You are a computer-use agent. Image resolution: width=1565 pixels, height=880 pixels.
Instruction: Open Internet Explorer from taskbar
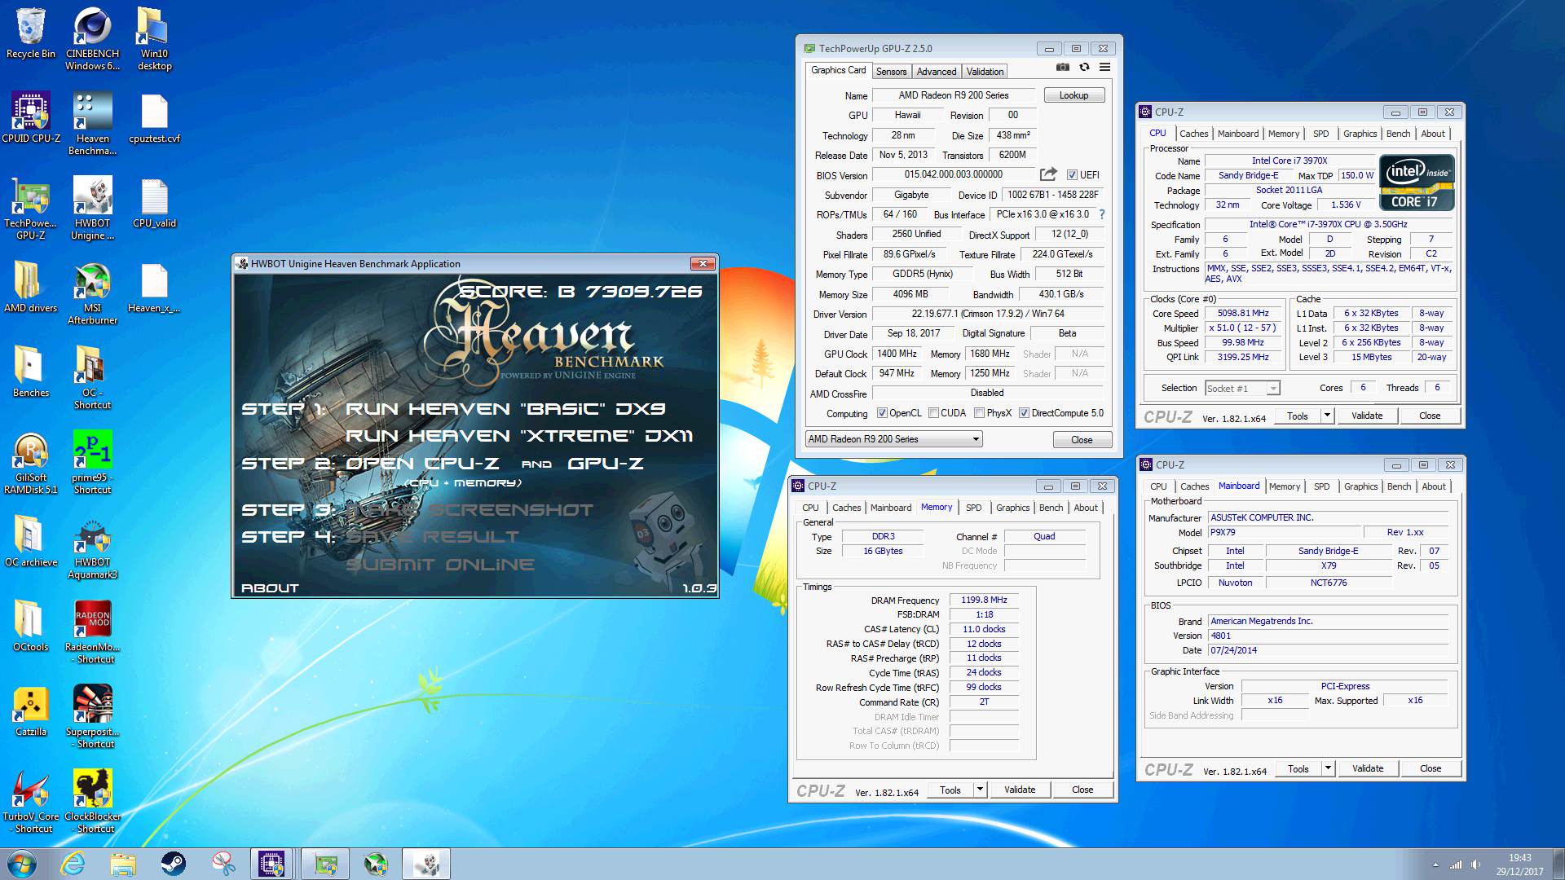coord(73,864)
